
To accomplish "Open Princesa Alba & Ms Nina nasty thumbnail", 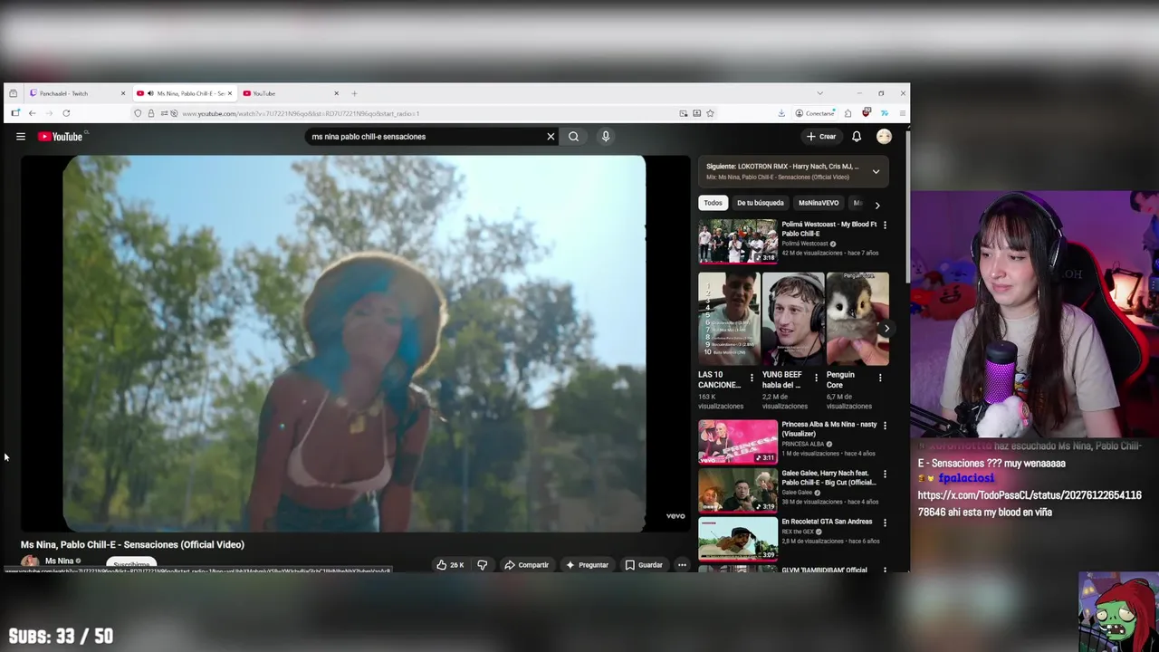I will coord(737,441).
